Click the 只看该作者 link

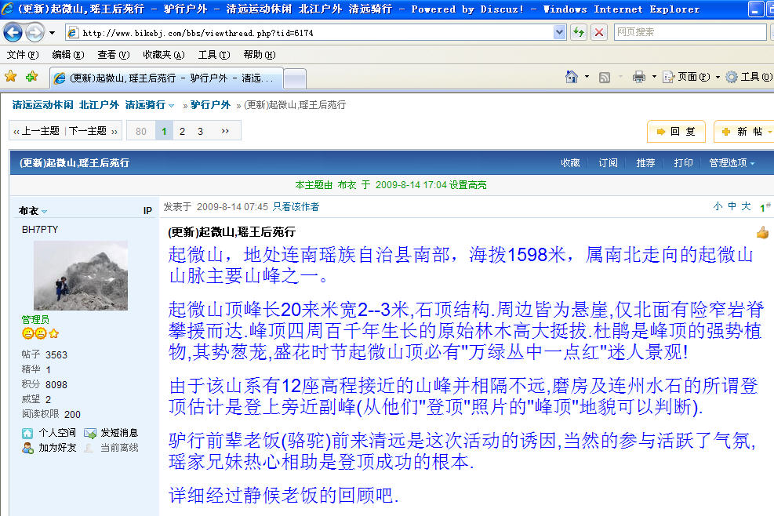click(296, 207)
